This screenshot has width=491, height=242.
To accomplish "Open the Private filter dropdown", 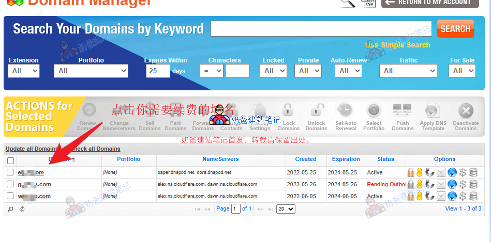I will 308,71.
